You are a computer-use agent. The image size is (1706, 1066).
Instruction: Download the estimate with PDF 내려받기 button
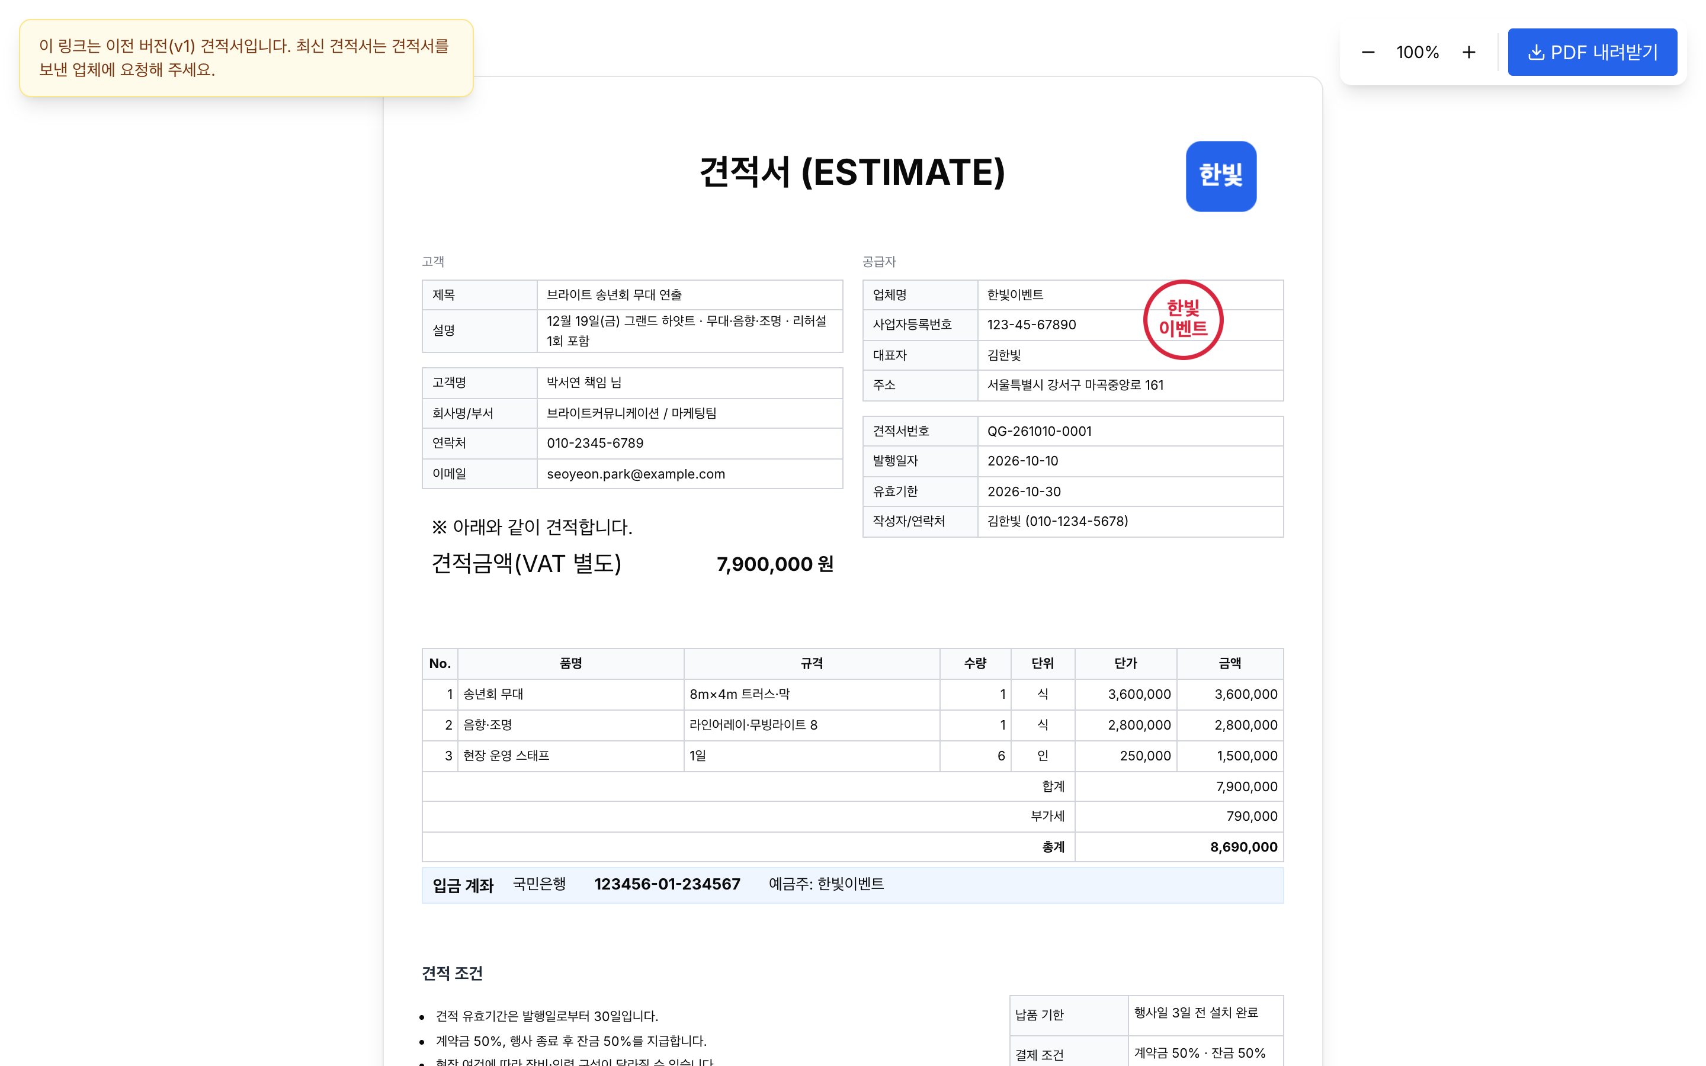1592,52
